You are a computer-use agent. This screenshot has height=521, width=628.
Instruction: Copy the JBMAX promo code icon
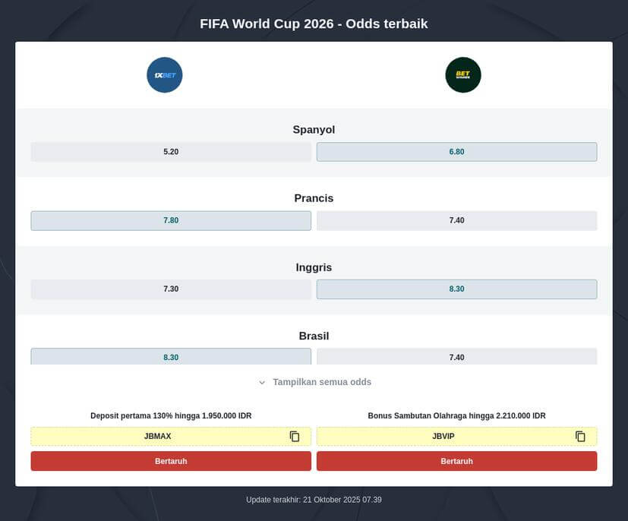295,437
